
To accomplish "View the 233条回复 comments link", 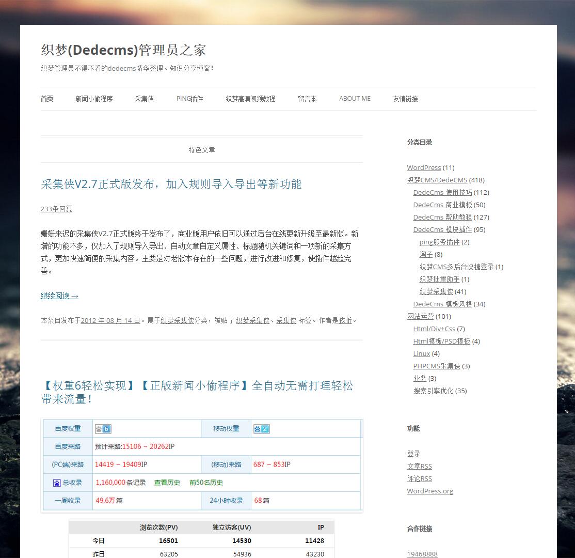I will 56,209.
